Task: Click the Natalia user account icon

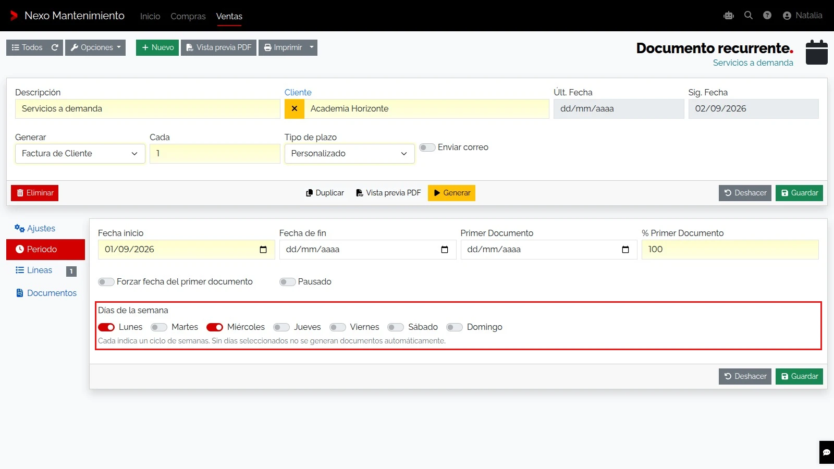Action: [x=787, y=16]
